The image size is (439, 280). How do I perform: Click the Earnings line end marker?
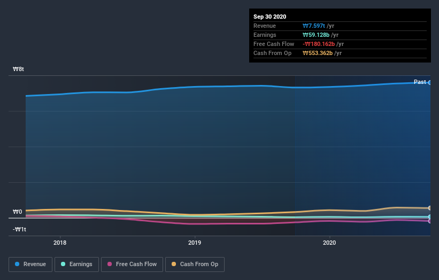(x=430, y=217)
